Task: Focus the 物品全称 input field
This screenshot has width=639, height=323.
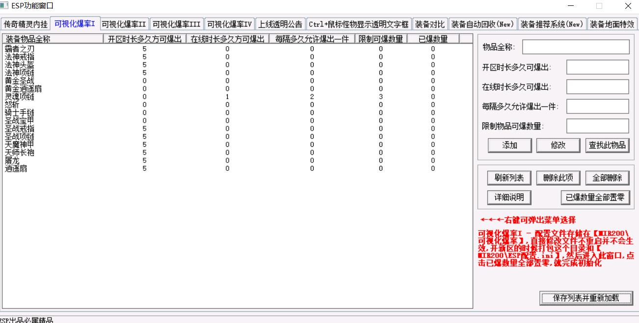Action: (x=576, y=47)
